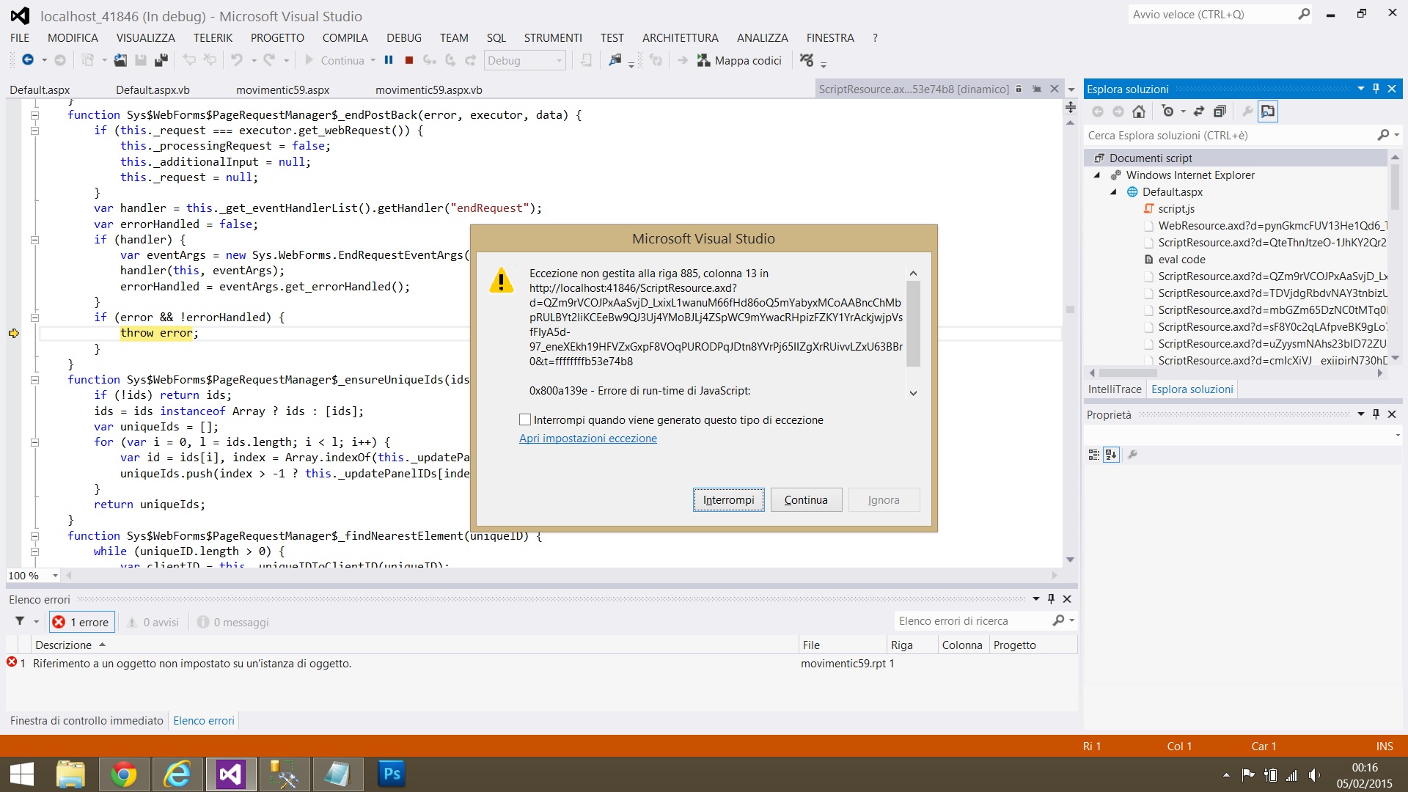Open the zoom 100 % dropdown
Viewport: 1408px width, 792px height.
(x=55, y=576)
